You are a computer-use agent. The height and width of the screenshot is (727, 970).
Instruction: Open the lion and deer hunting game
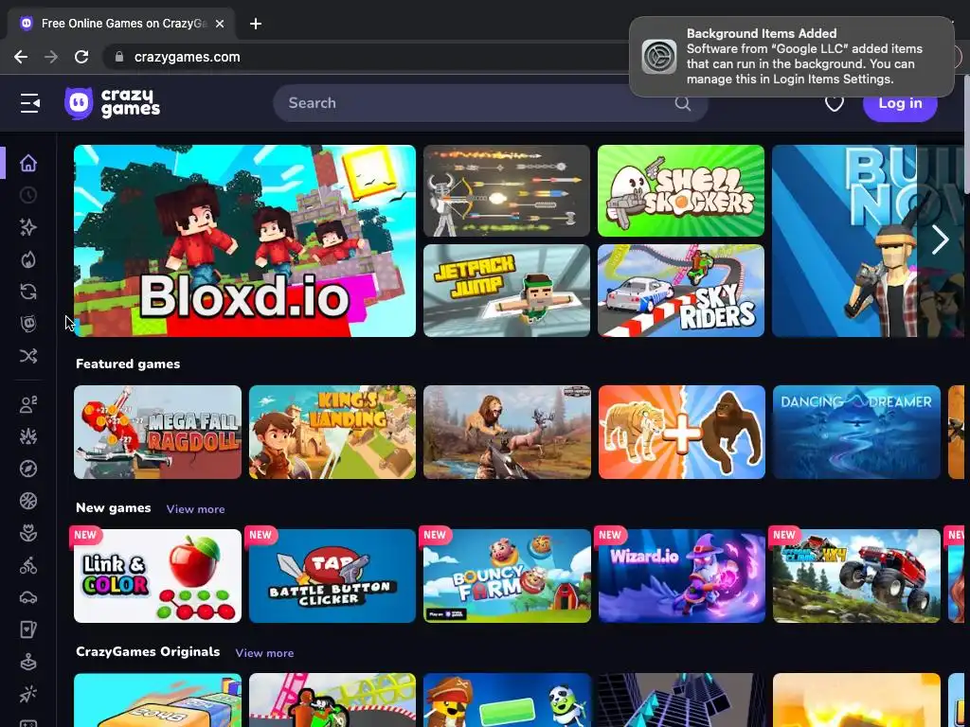508,432
